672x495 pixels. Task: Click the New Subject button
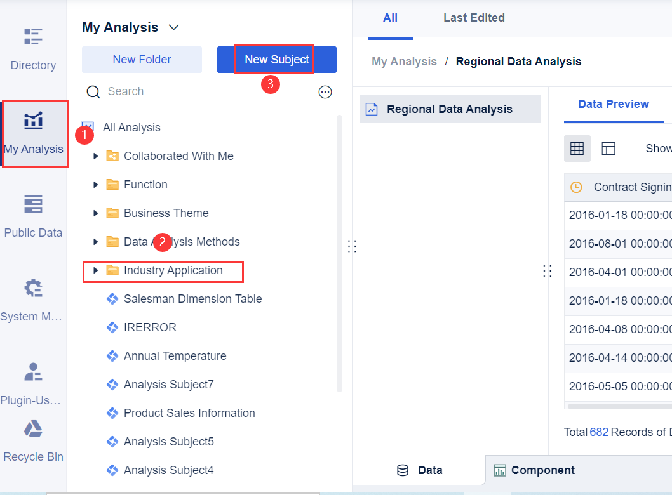point(276,60)
